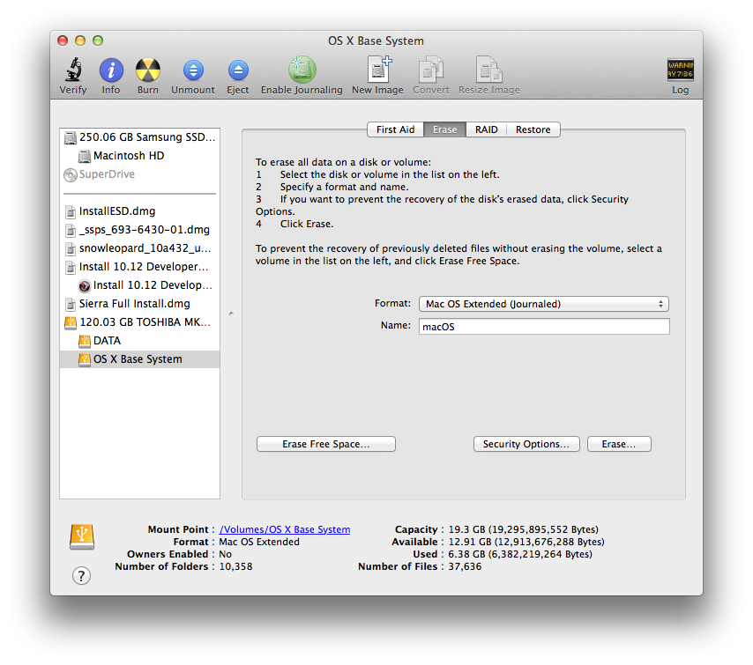Open the RAID tab
Image resolution: width=753 pixels, height=665 pixels.
click(x=486, y=129)
